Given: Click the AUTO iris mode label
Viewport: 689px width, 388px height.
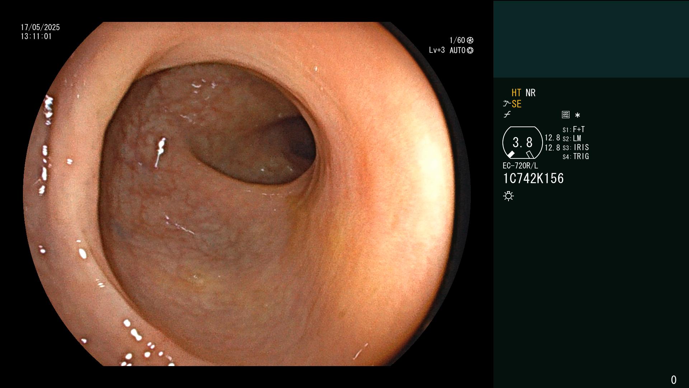Looking at the screenshot, I should 457,50.
